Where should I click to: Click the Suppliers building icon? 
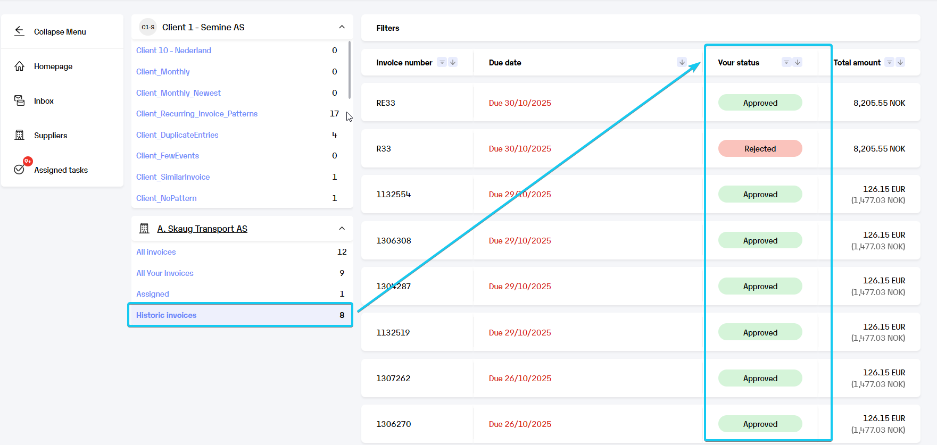coord(19,135)
